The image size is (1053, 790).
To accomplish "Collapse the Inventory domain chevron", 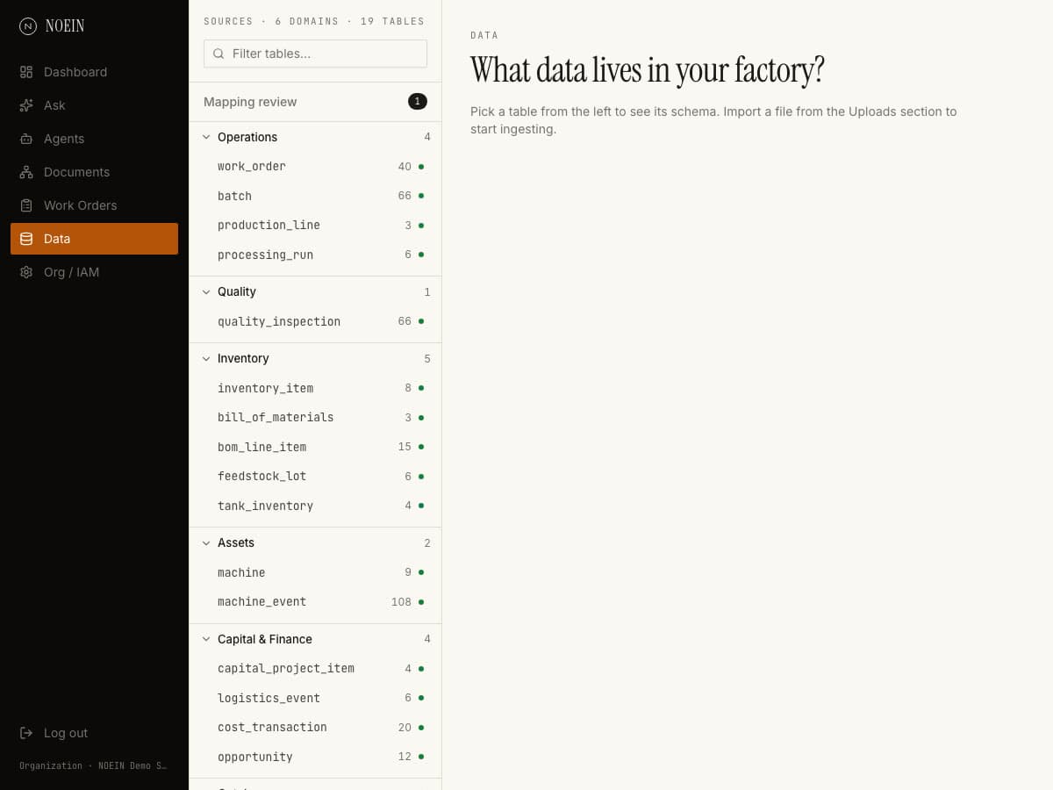I will (206, 358).
